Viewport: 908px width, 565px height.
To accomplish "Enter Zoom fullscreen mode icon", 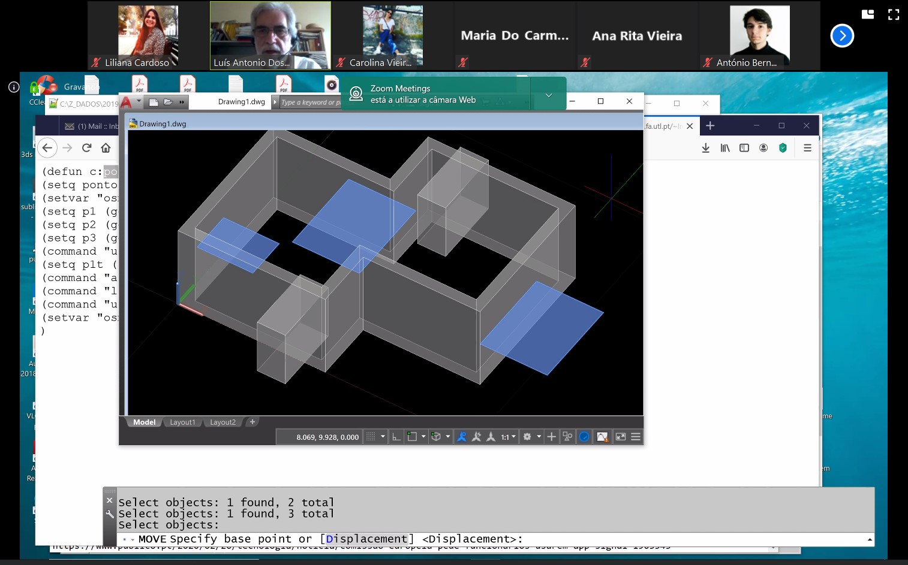I will pyautogui.click(x=894, y=14).
